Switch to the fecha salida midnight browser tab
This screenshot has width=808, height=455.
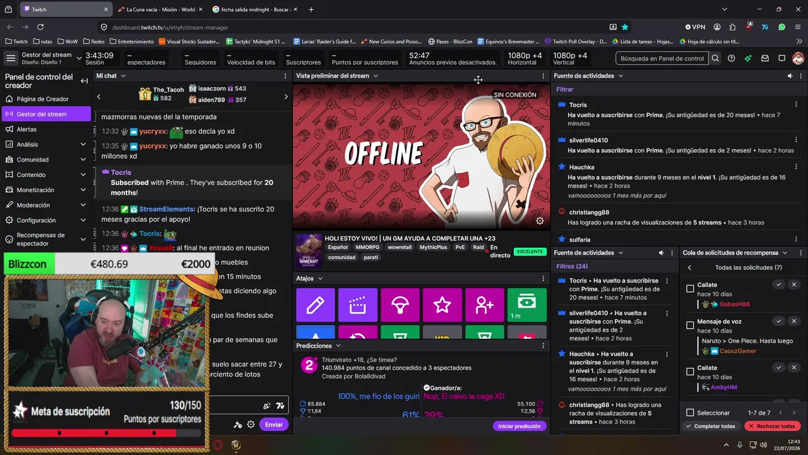pos(256,9)
